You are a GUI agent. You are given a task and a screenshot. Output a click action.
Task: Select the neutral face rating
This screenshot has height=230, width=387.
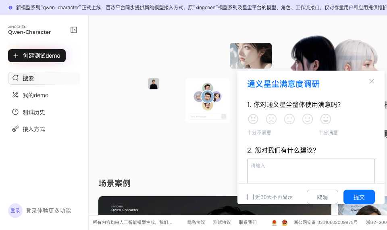coord(289,119)
